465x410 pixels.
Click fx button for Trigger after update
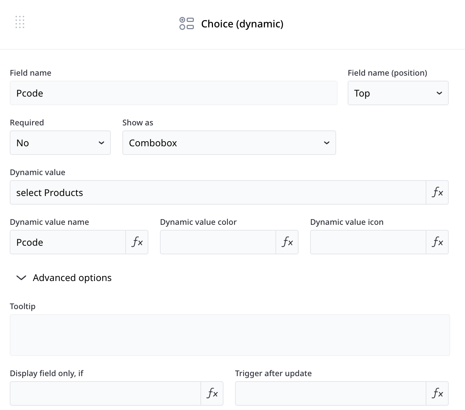(x=437, y=393)
